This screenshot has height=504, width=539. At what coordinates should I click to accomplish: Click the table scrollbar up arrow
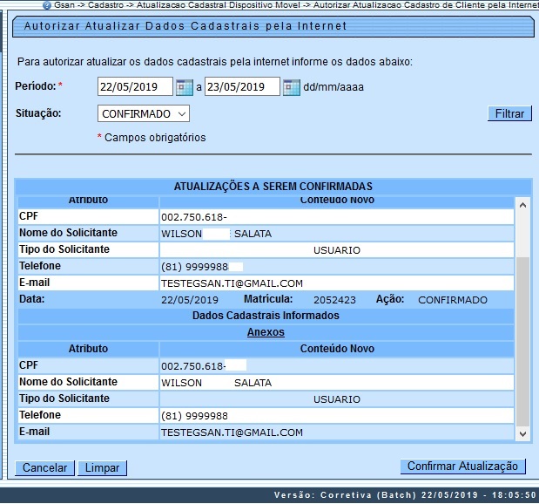point(522,206)
